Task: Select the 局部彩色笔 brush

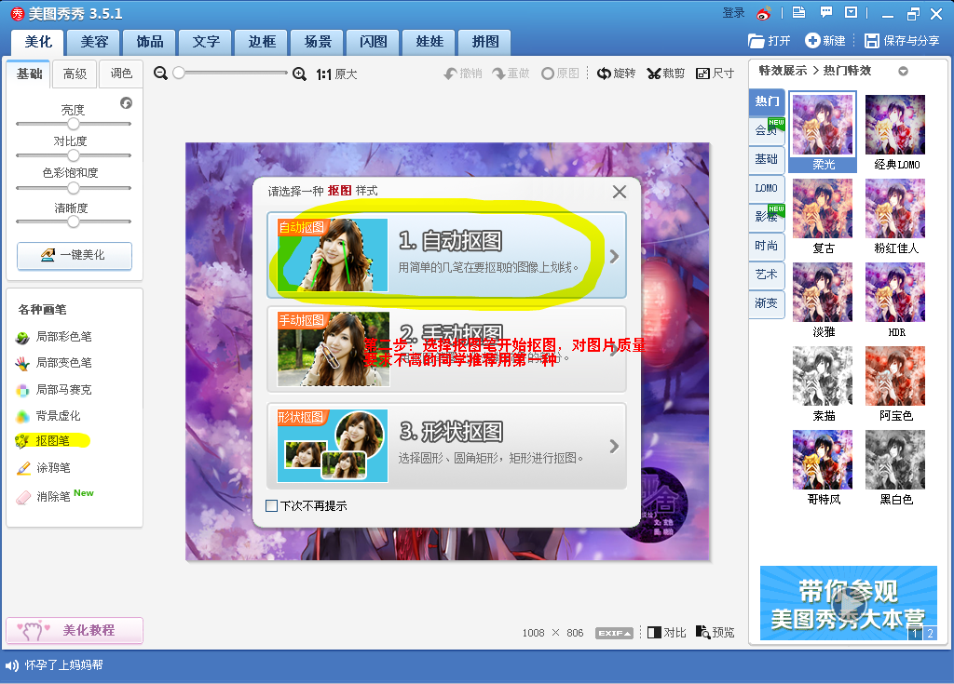Action: pos(53,337)
